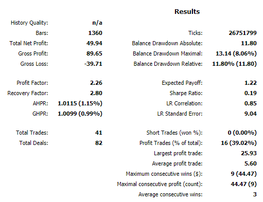Screen dimensions: 263x202
Task: Click the Balance Drawdown Absolute label
Action: click(167, 43)
